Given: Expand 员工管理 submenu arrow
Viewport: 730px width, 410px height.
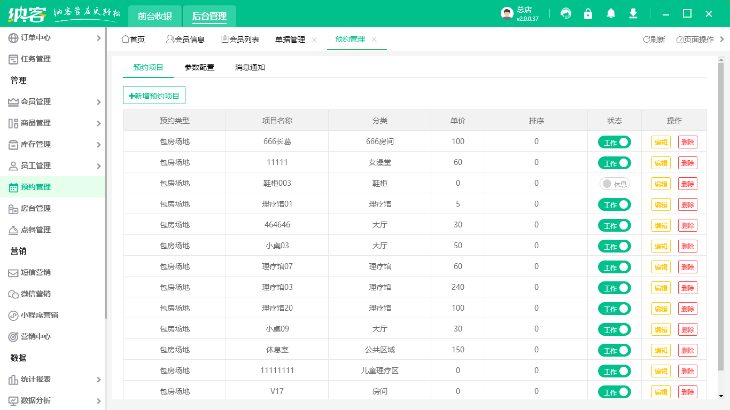Looking at the screenshot, I should (98, 166).
